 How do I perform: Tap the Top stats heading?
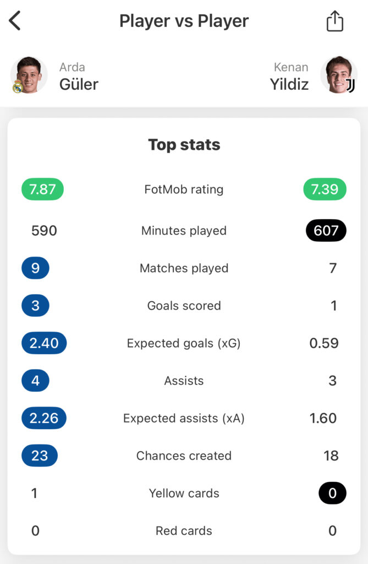tap(184, 145)
